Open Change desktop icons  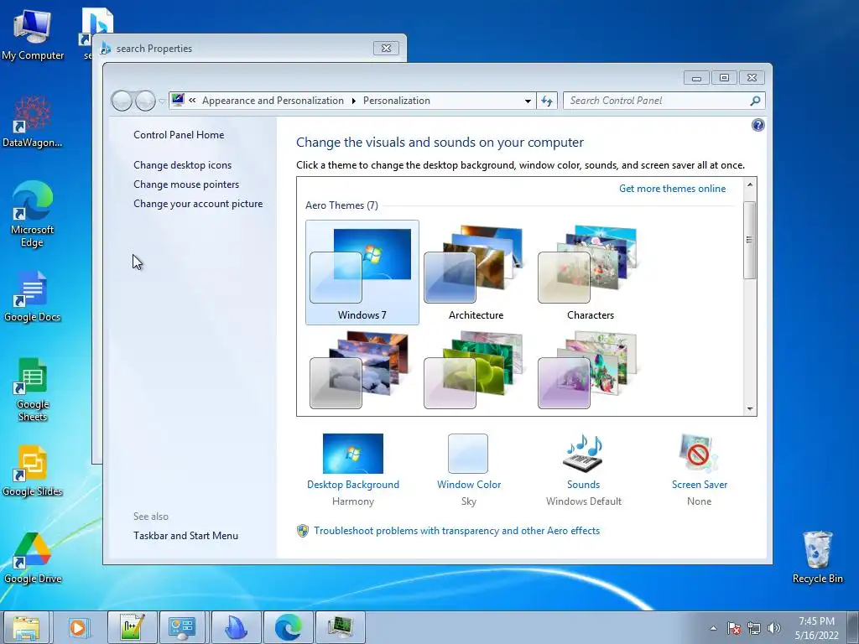tap(182, 165)
